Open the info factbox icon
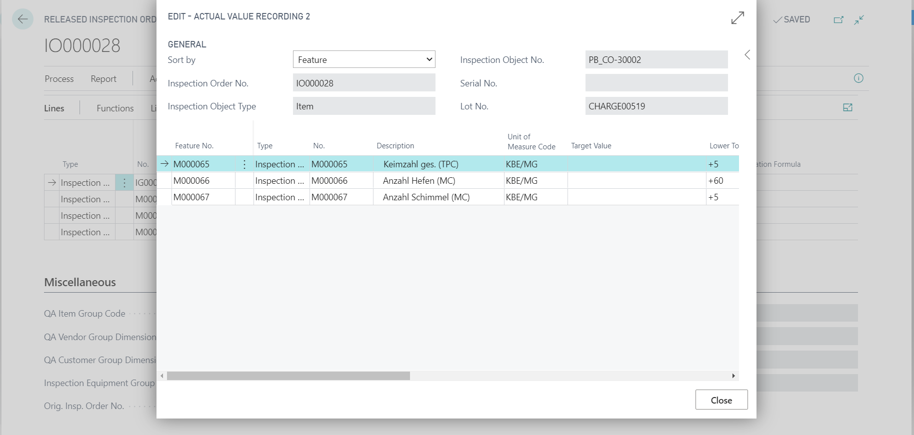The width and height of the screenshot is (914, 435). tap(858, 78)
